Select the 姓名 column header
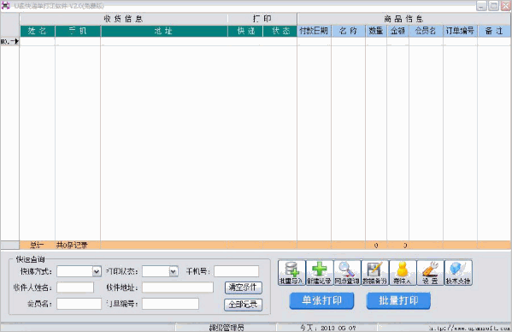The image size is (512, 332). click(38, 31)
